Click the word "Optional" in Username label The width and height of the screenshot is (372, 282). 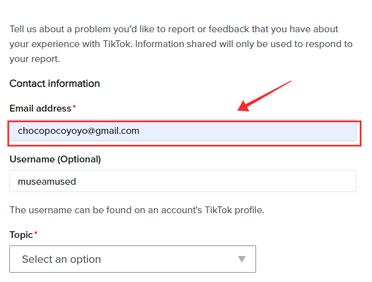tap(79, 159)
